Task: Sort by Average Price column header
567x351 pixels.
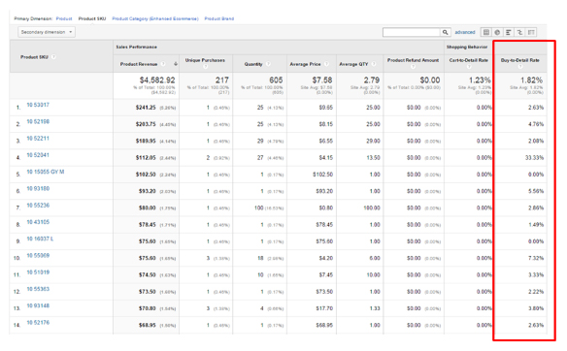Action: pyautogui.click(x=305, y=64)
